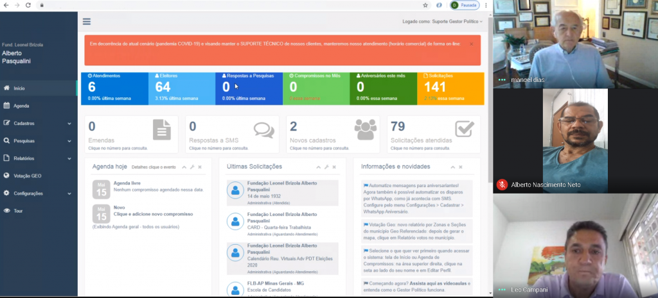Open Votação GEO in the sidebar
This screenshot has width=658, height=298.
coord(27,176)
